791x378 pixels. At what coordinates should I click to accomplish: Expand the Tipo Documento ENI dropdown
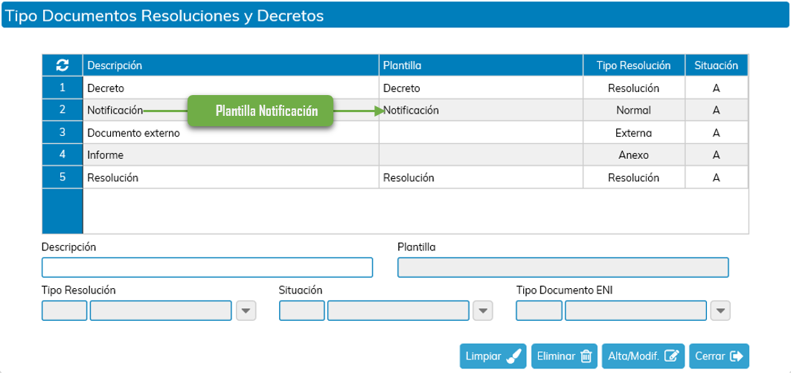[x=720, y=310]
